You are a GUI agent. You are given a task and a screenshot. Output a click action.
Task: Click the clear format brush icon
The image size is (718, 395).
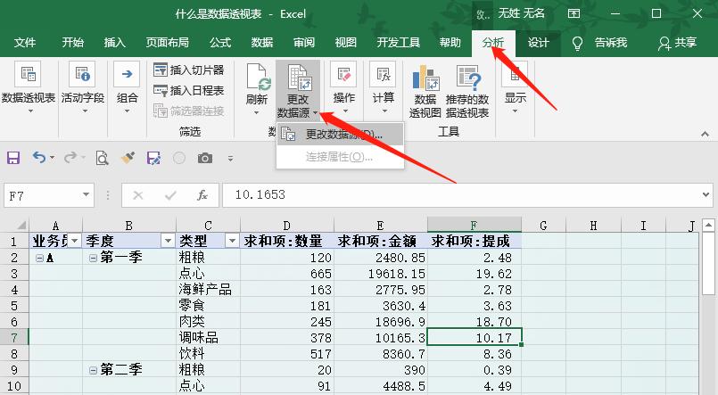128,159
